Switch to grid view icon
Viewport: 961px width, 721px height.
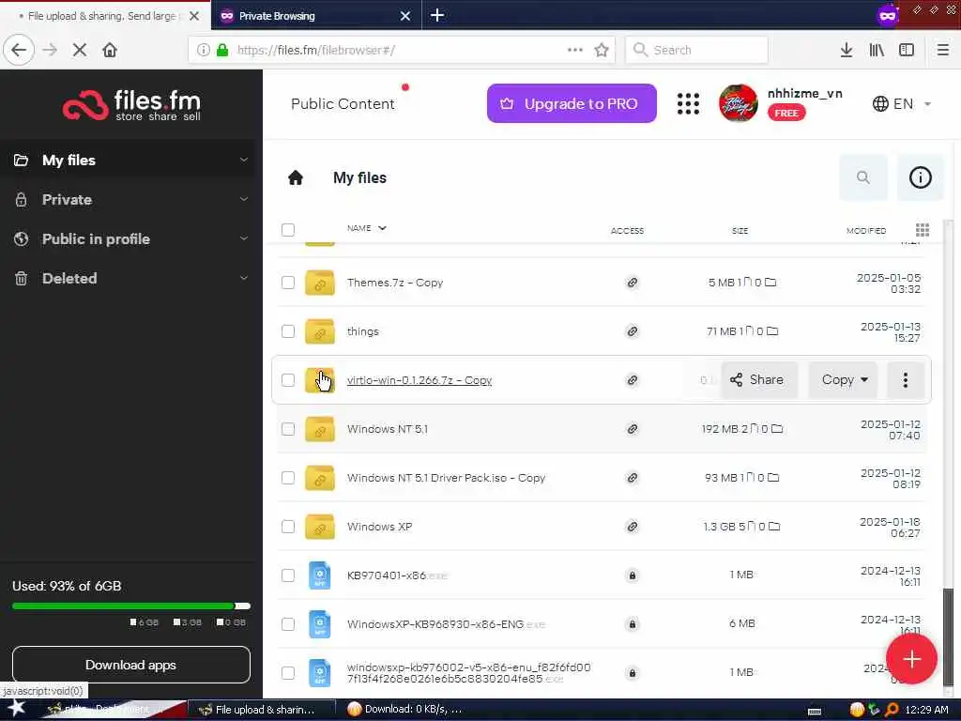(923, 230)
